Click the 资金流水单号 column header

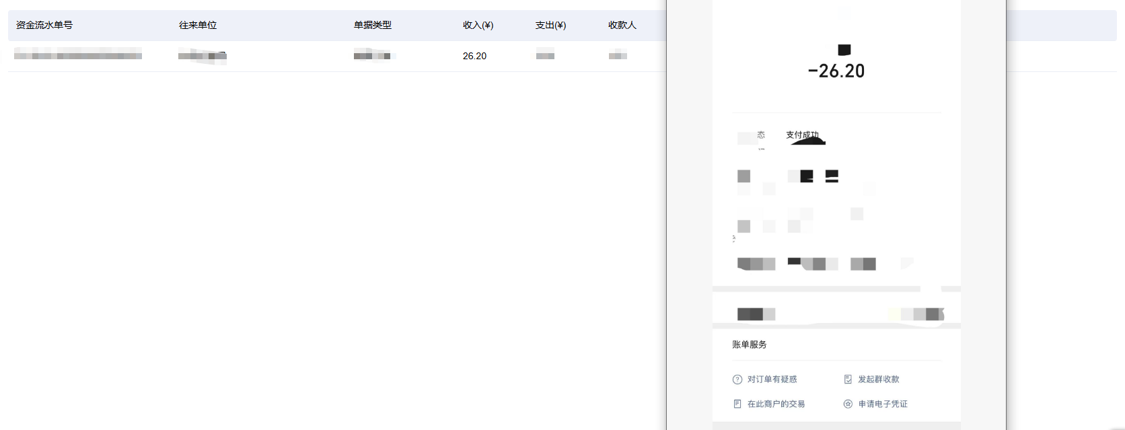click(x=44, y=25)
